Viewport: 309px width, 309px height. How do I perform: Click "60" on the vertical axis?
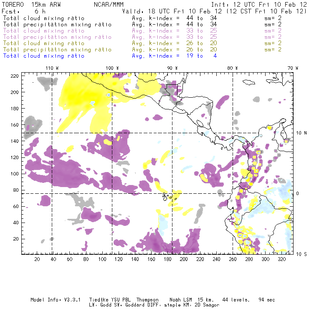16,206
